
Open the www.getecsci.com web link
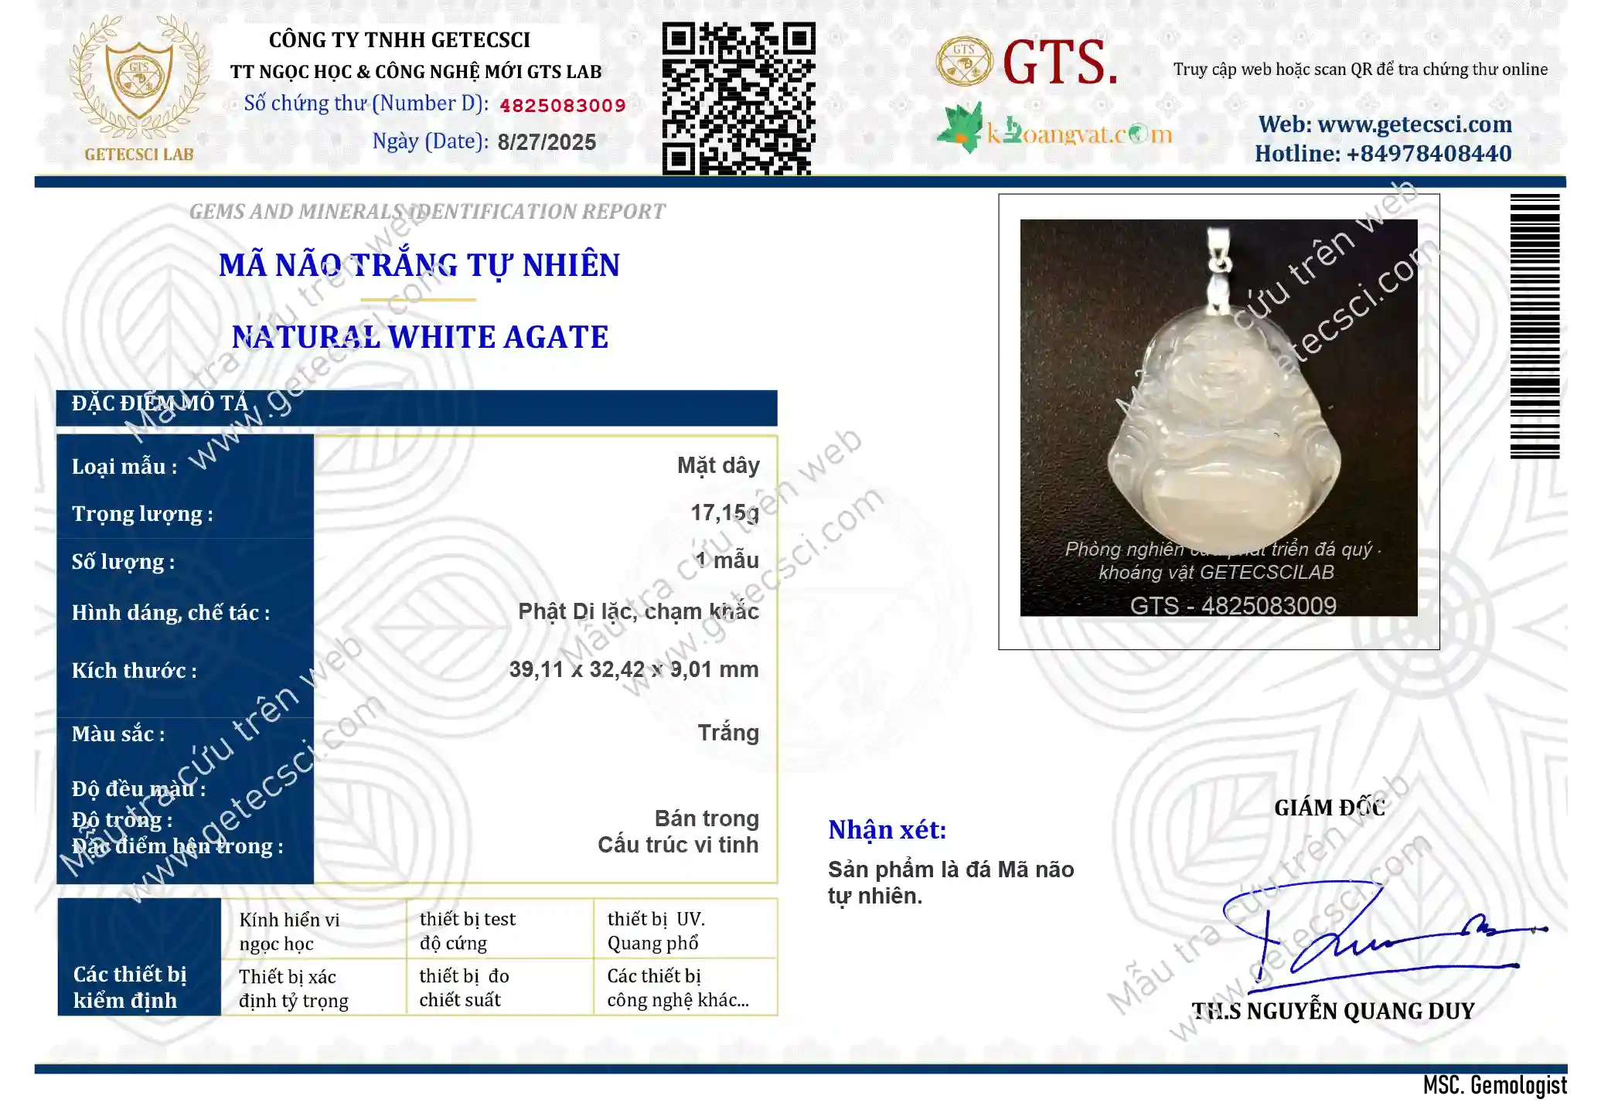point(1385,124)
